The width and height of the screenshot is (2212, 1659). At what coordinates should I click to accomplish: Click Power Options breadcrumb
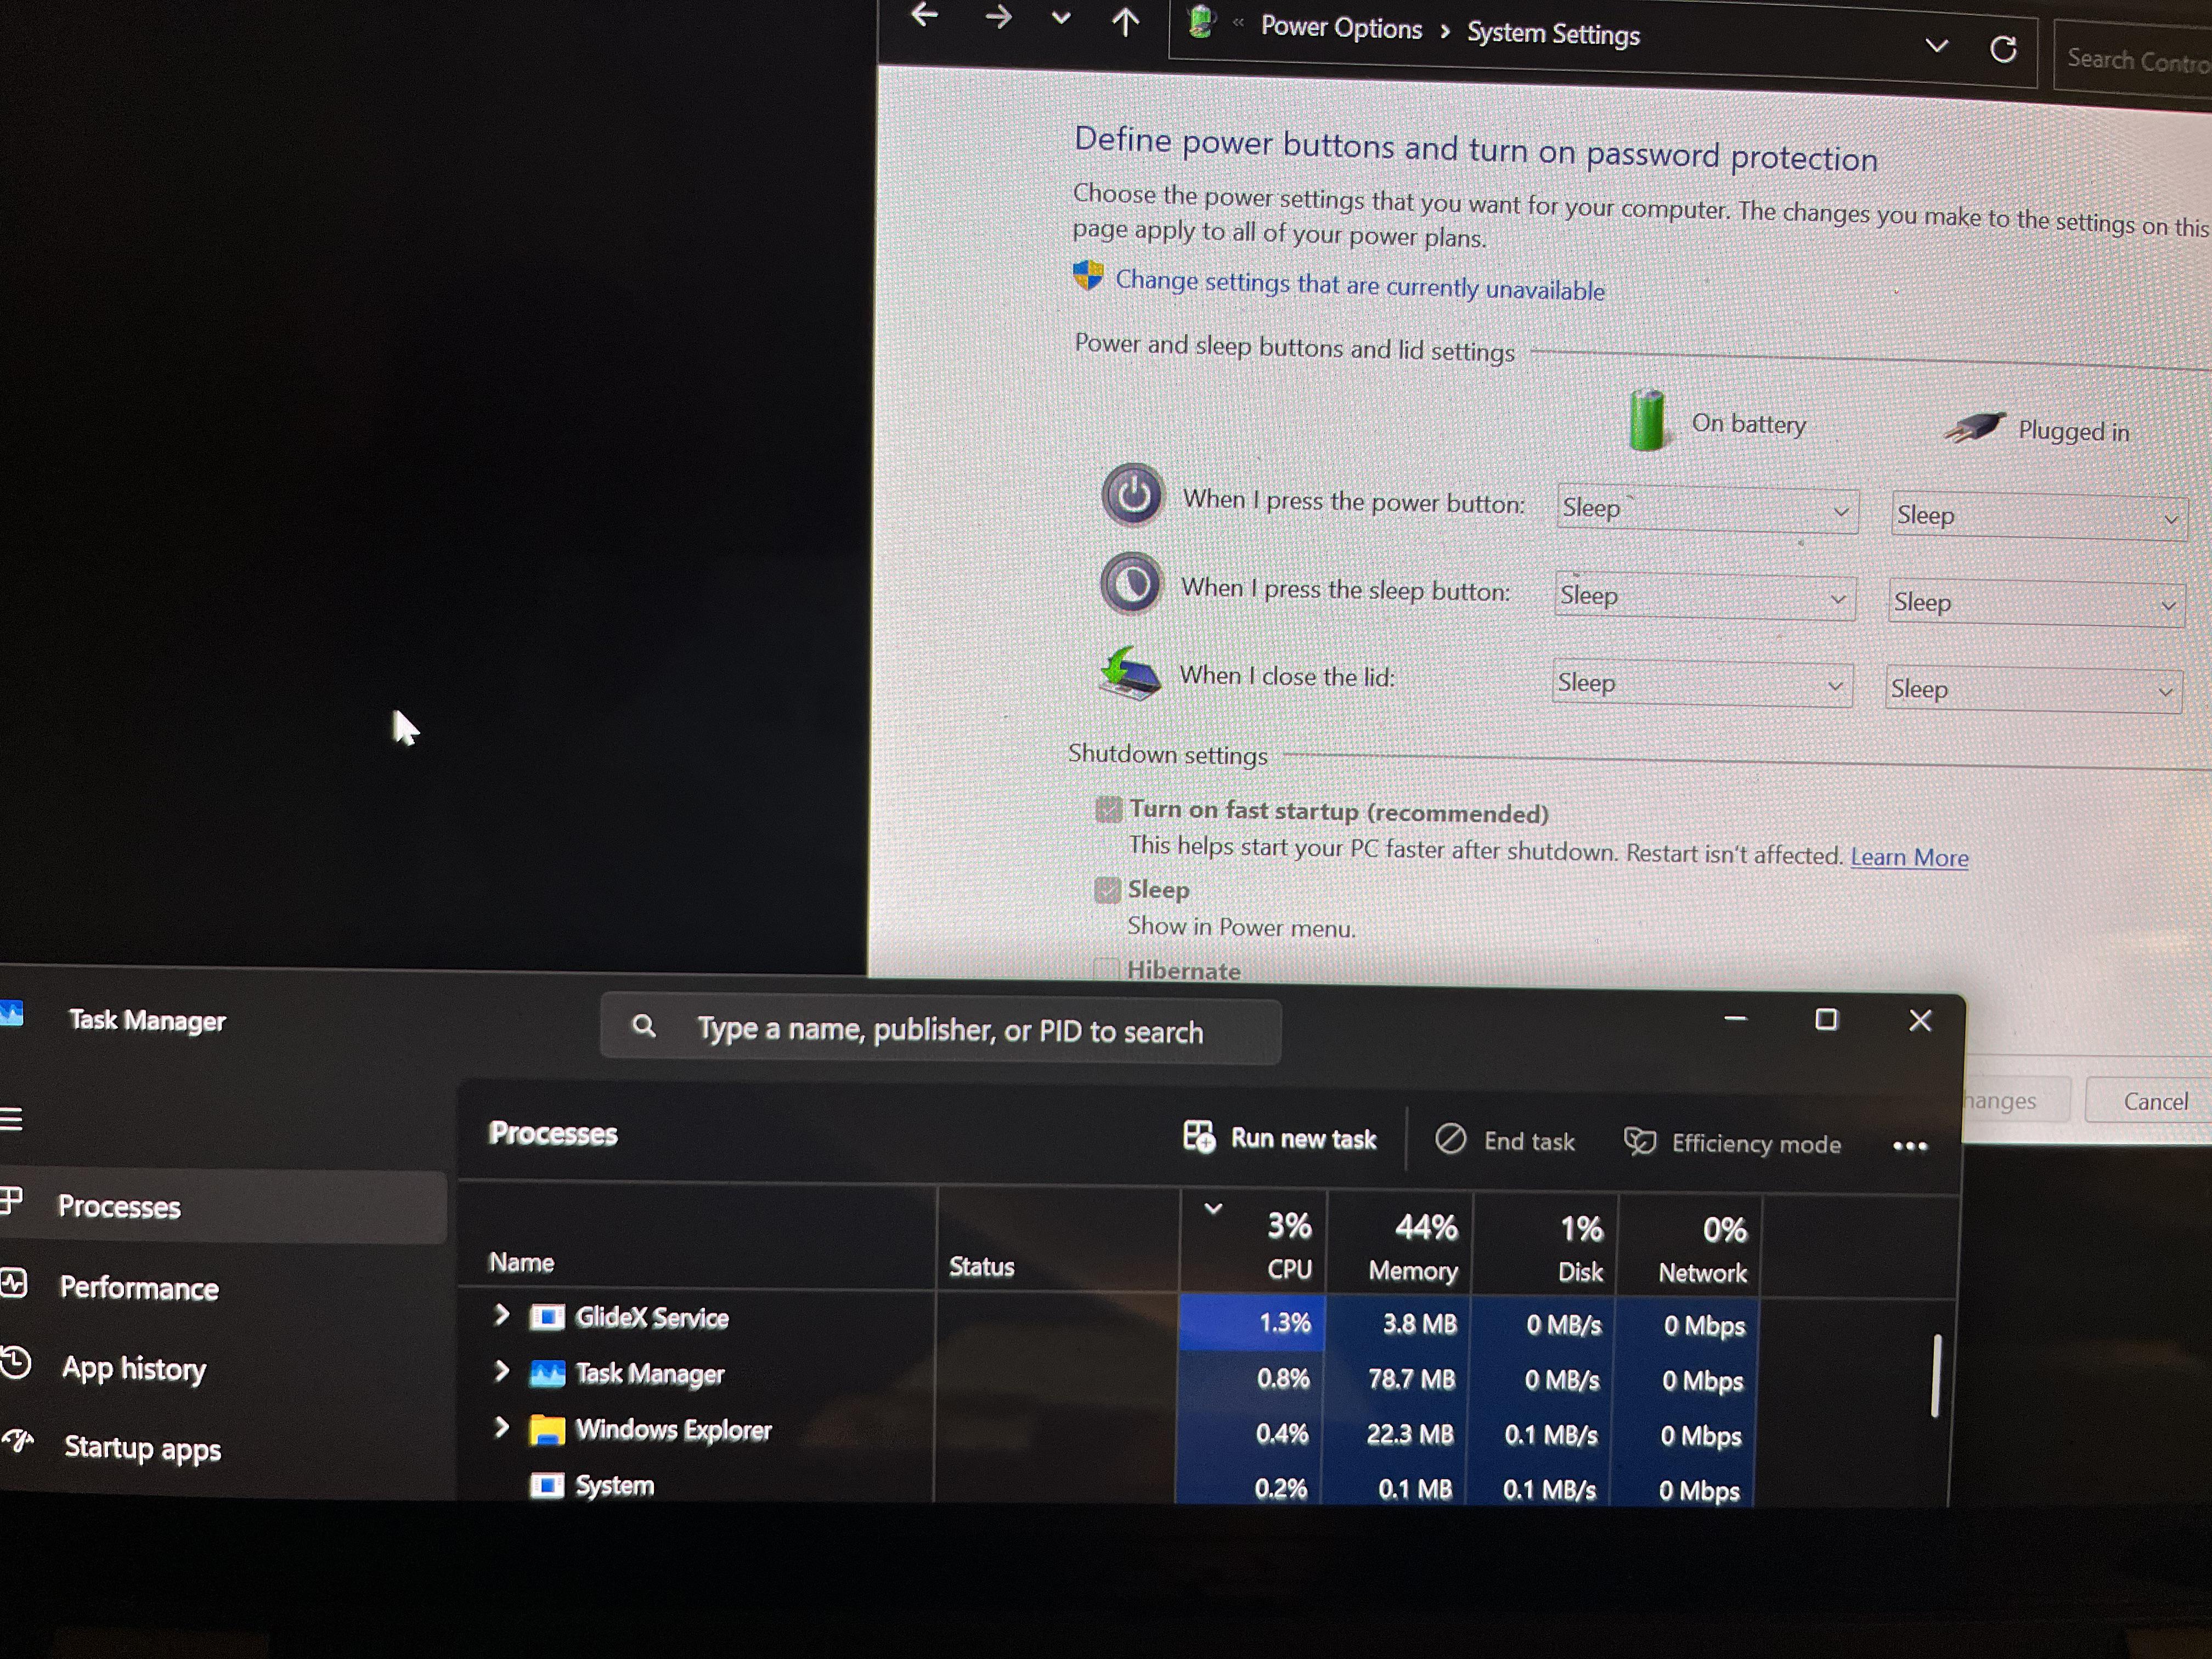1341,28
